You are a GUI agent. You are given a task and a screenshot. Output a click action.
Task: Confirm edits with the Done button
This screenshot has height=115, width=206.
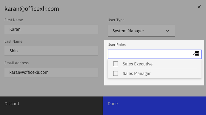[x=155, y=106]
